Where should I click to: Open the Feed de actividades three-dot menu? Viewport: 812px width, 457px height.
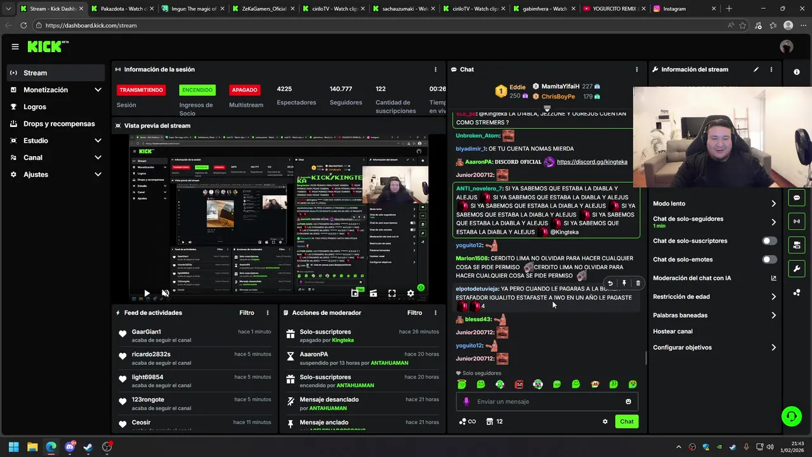[268, 313]
